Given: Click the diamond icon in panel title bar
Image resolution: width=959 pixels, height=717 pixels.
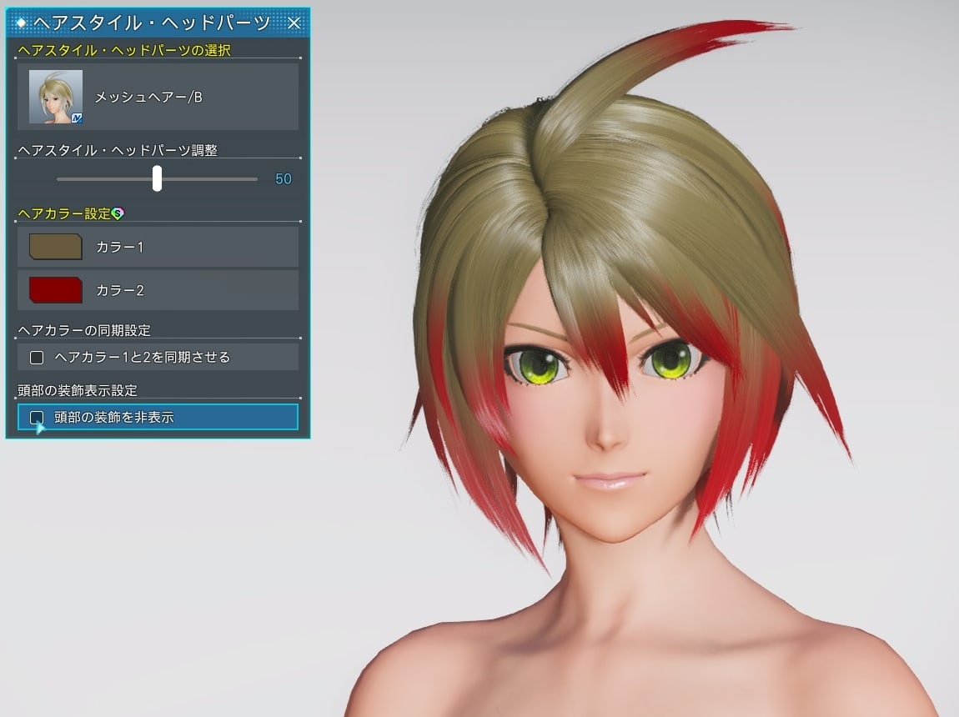Looking at the screenshot, I should coord(21,23).
